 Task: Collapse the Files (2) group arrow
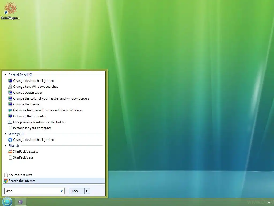click(6, 146)
